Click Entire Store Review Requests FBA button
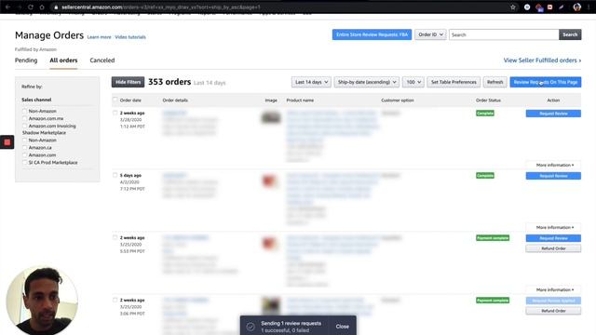The width and height of the screenshot is (596, 335). tap(372, 34)
